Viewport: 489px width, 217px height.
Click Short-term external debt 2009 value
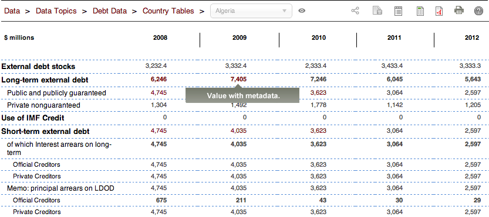[238, 131]
